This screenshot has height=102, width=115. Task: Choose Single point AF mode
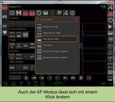[x=57, y=33]
